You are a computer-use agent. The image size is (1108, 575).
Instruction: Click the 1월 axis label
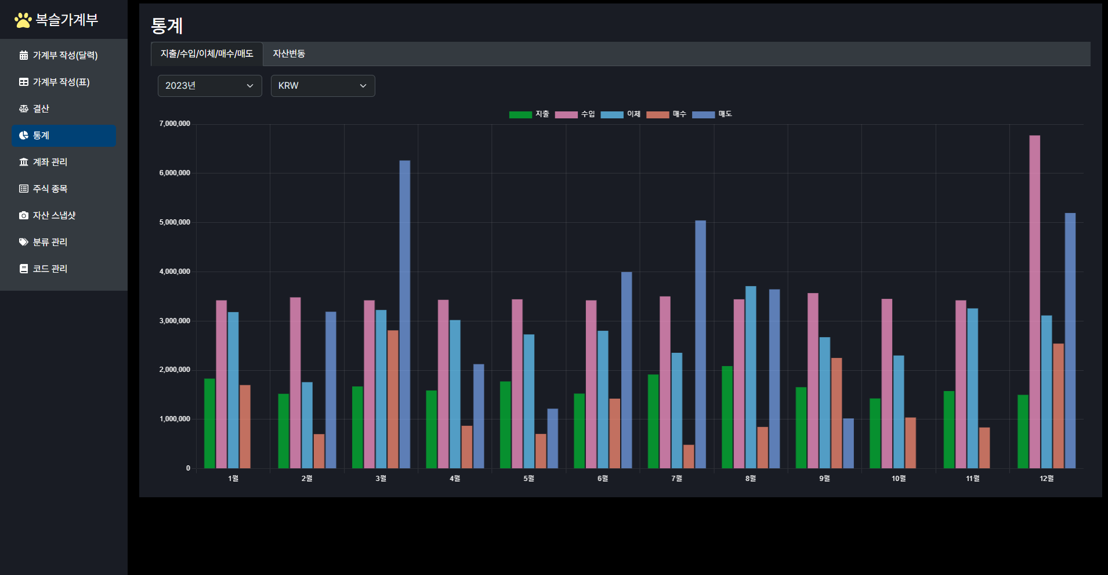[233, 479]
